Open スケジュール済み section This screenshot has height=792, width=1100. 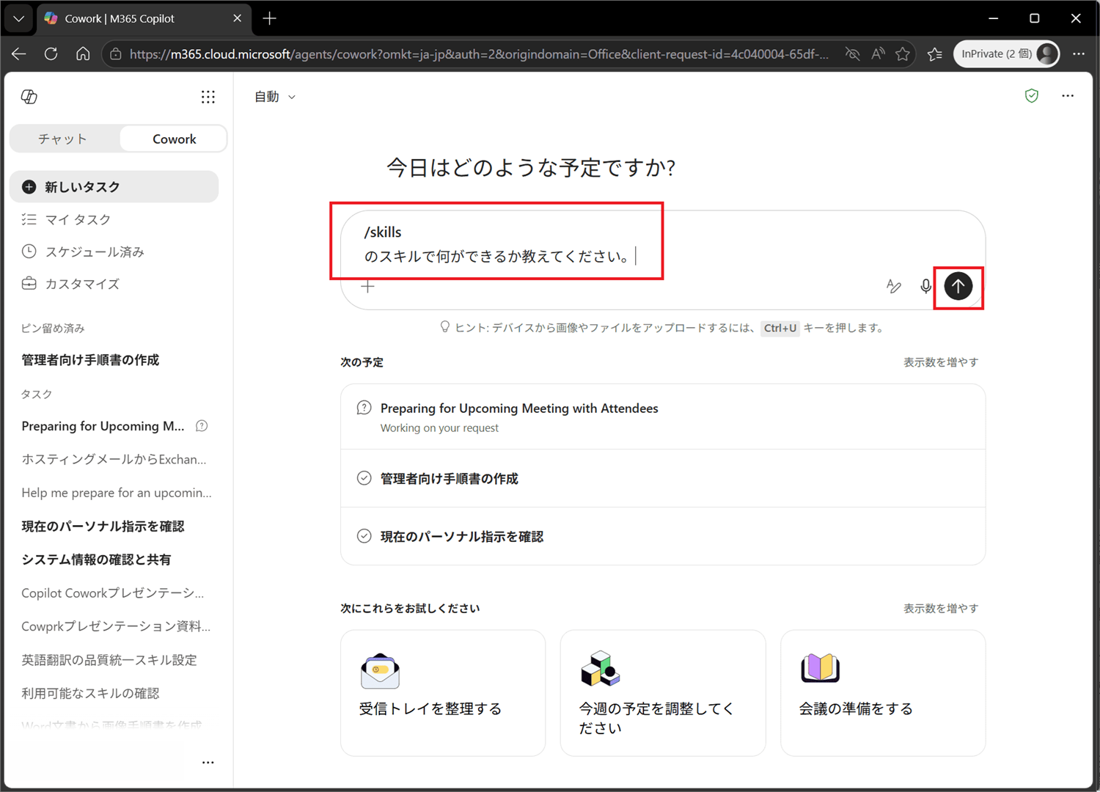click(114, 252)
